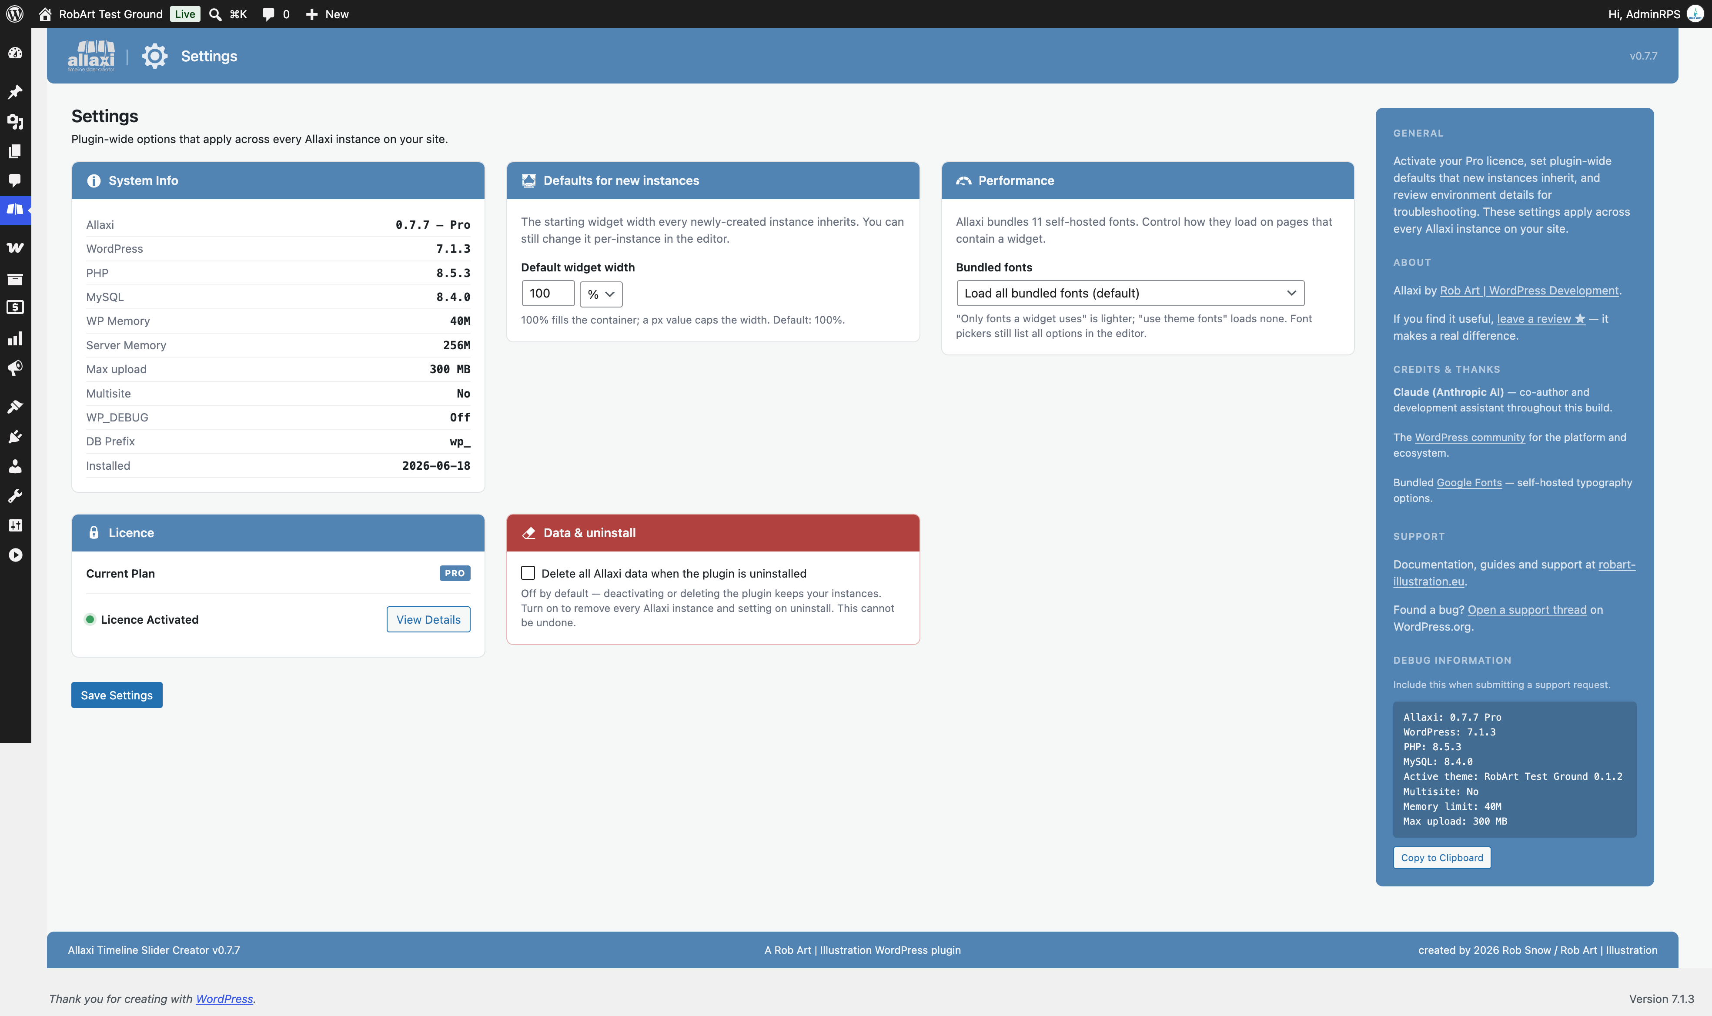Click the footer WordPress link
Viewport: 1712px width, 1016px height.
(x=224, y=999)
